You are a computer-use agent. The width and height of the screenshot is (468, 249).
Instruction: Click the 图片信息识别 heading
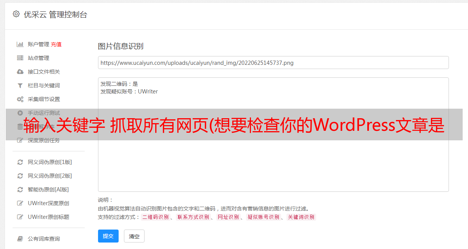pos(121,46)
